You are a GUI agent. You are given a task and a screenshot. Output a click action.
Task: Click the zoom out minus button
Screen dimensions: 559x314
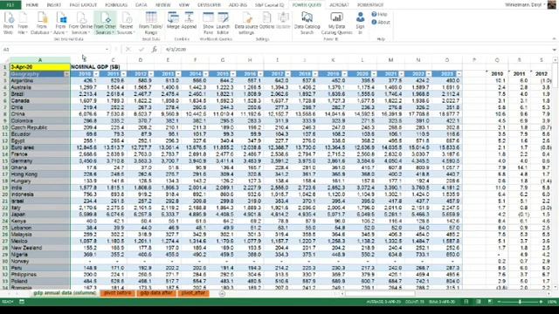click(x=499, y=302)
